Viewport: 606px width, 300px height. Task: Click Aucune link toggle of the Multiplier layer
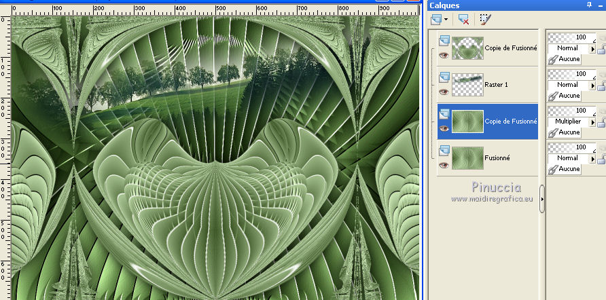pyautogui.click(x=565, y=132)
